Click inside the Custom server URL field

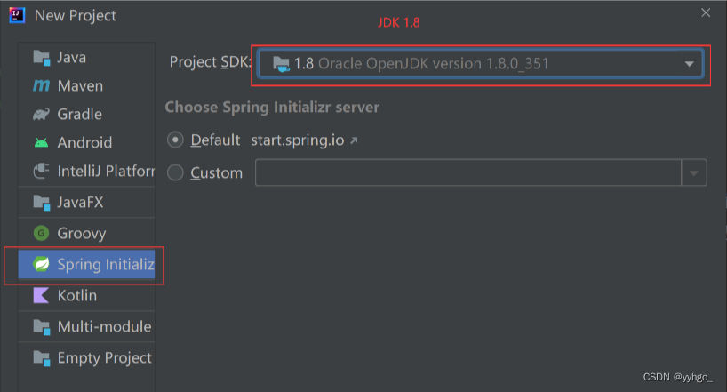(467, 173)
